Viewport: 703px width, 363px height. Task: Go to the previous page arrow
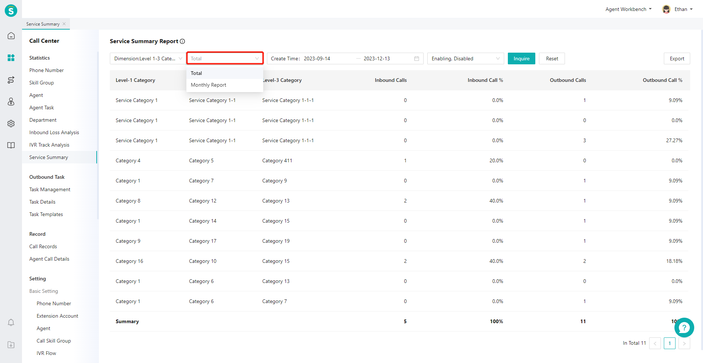click(655, 343)
